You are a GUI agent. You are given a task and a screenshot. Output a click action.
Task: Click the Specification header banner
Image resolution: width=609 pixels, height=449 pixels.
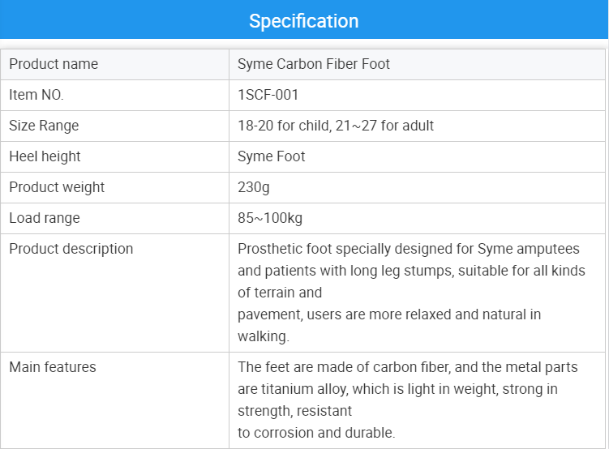304,19
